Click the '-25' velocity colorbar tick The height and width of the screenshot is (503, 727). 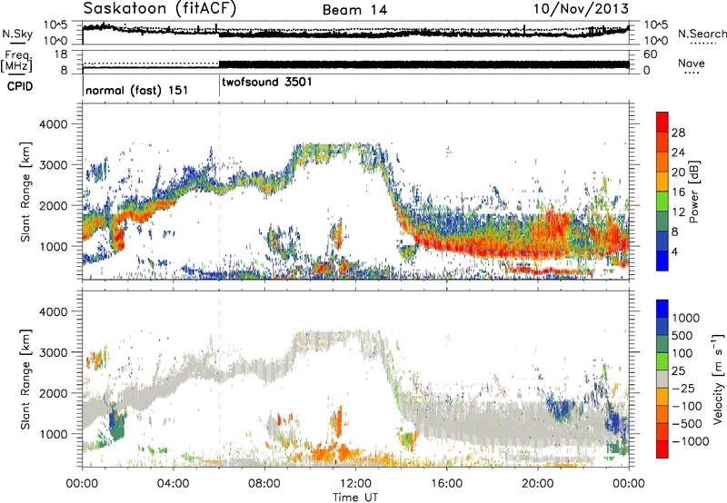pyautogui.click(x=683, y=389)
